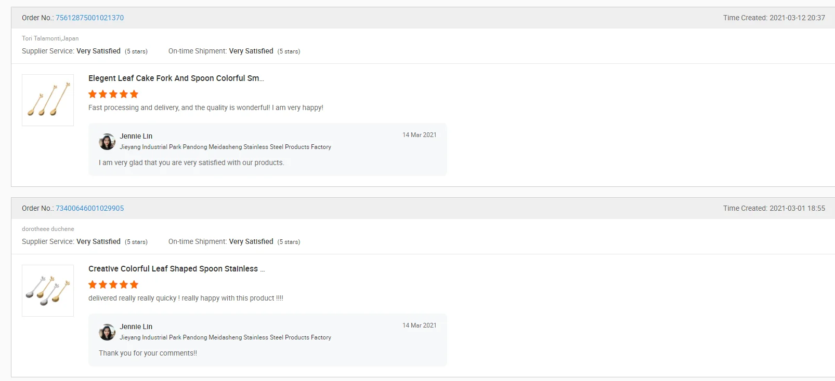Open order number 75612875001021370 link
This screenshot has height=381, width=835.
pos(89,18)
